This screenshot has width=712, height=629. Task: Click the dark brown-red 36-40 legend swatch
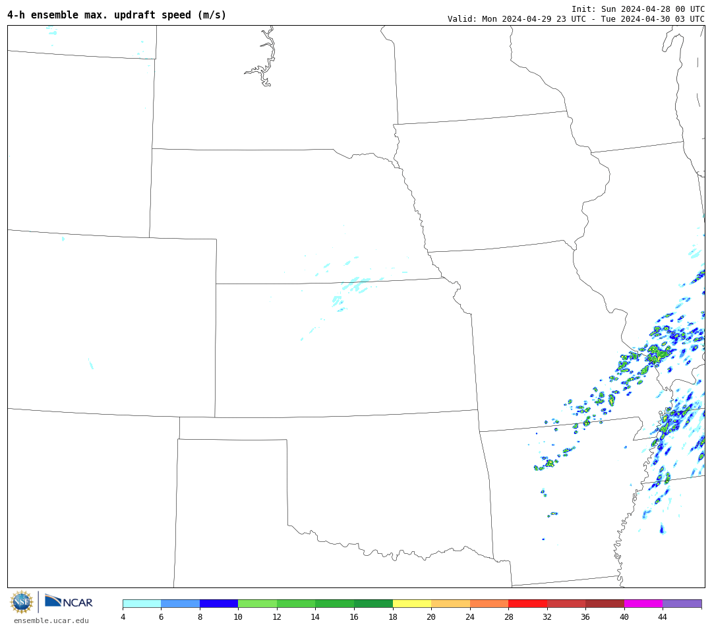[x=605, y=603]
